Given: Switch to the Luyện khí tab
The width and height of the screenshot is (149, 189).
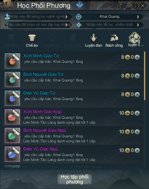Looking at the screenshot, I should coord(52,40).
